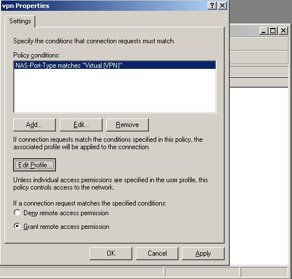Cancel the vpn Properties dialog
This screenshot has height=279, width=292.
pyautogui.click(x=157, y=253)
